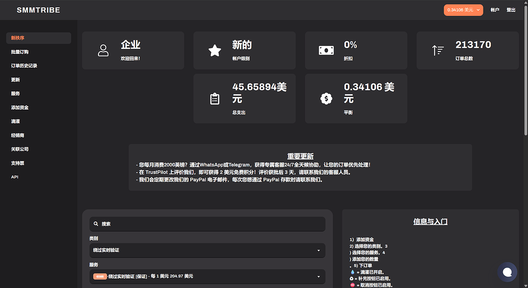The image size is (528, 288).
Task: Click the dollar badge icon in 平衡 card
Action: tap(326, 98)
